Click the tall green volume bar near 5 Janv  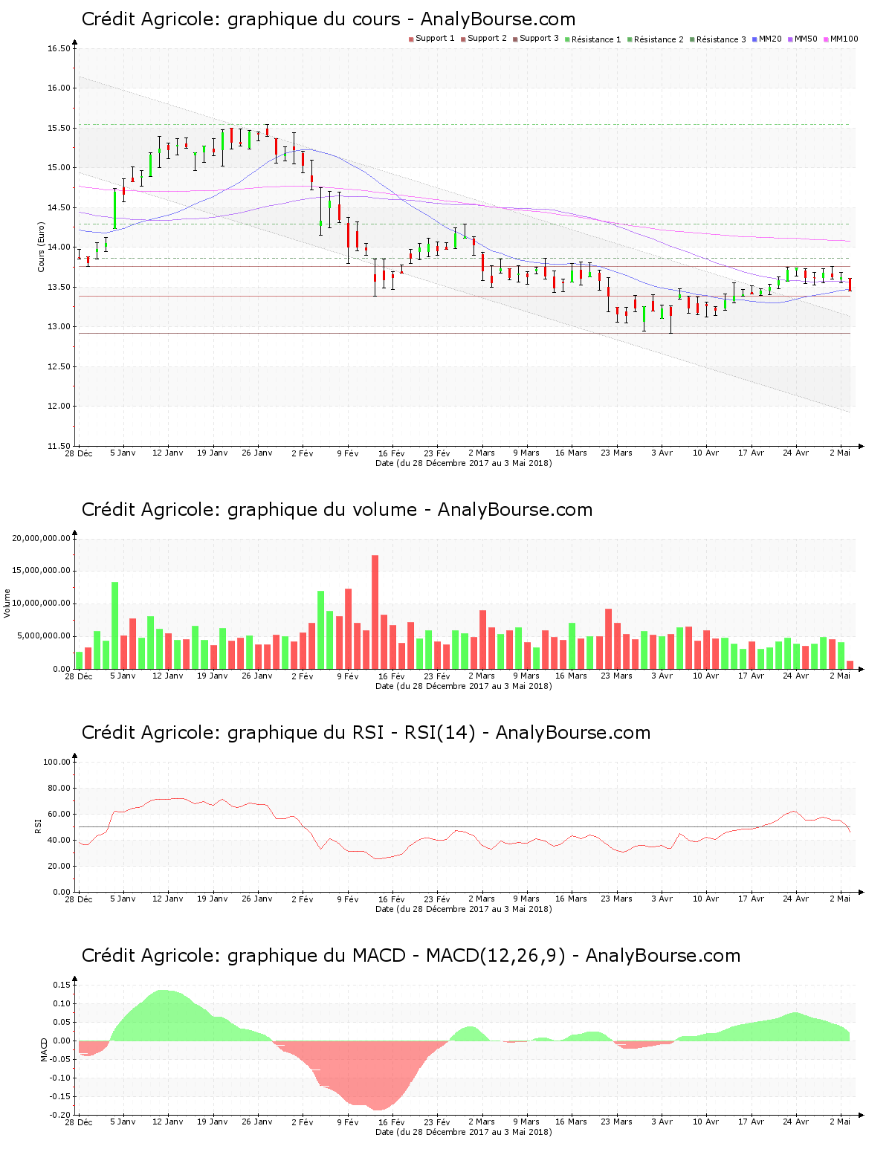point(115,625)
